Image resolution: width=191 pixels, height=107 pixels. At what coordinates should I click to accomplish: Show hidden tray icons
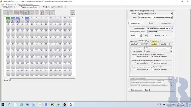[x=158, y=104]
